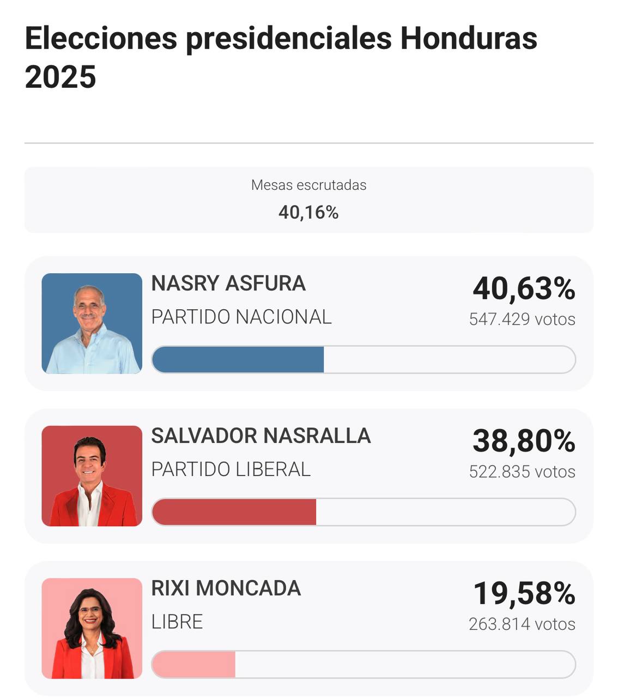The image size is (618, 698).
Task: Open Nasry Asfura's candidate photo
Action: point(92,323)
